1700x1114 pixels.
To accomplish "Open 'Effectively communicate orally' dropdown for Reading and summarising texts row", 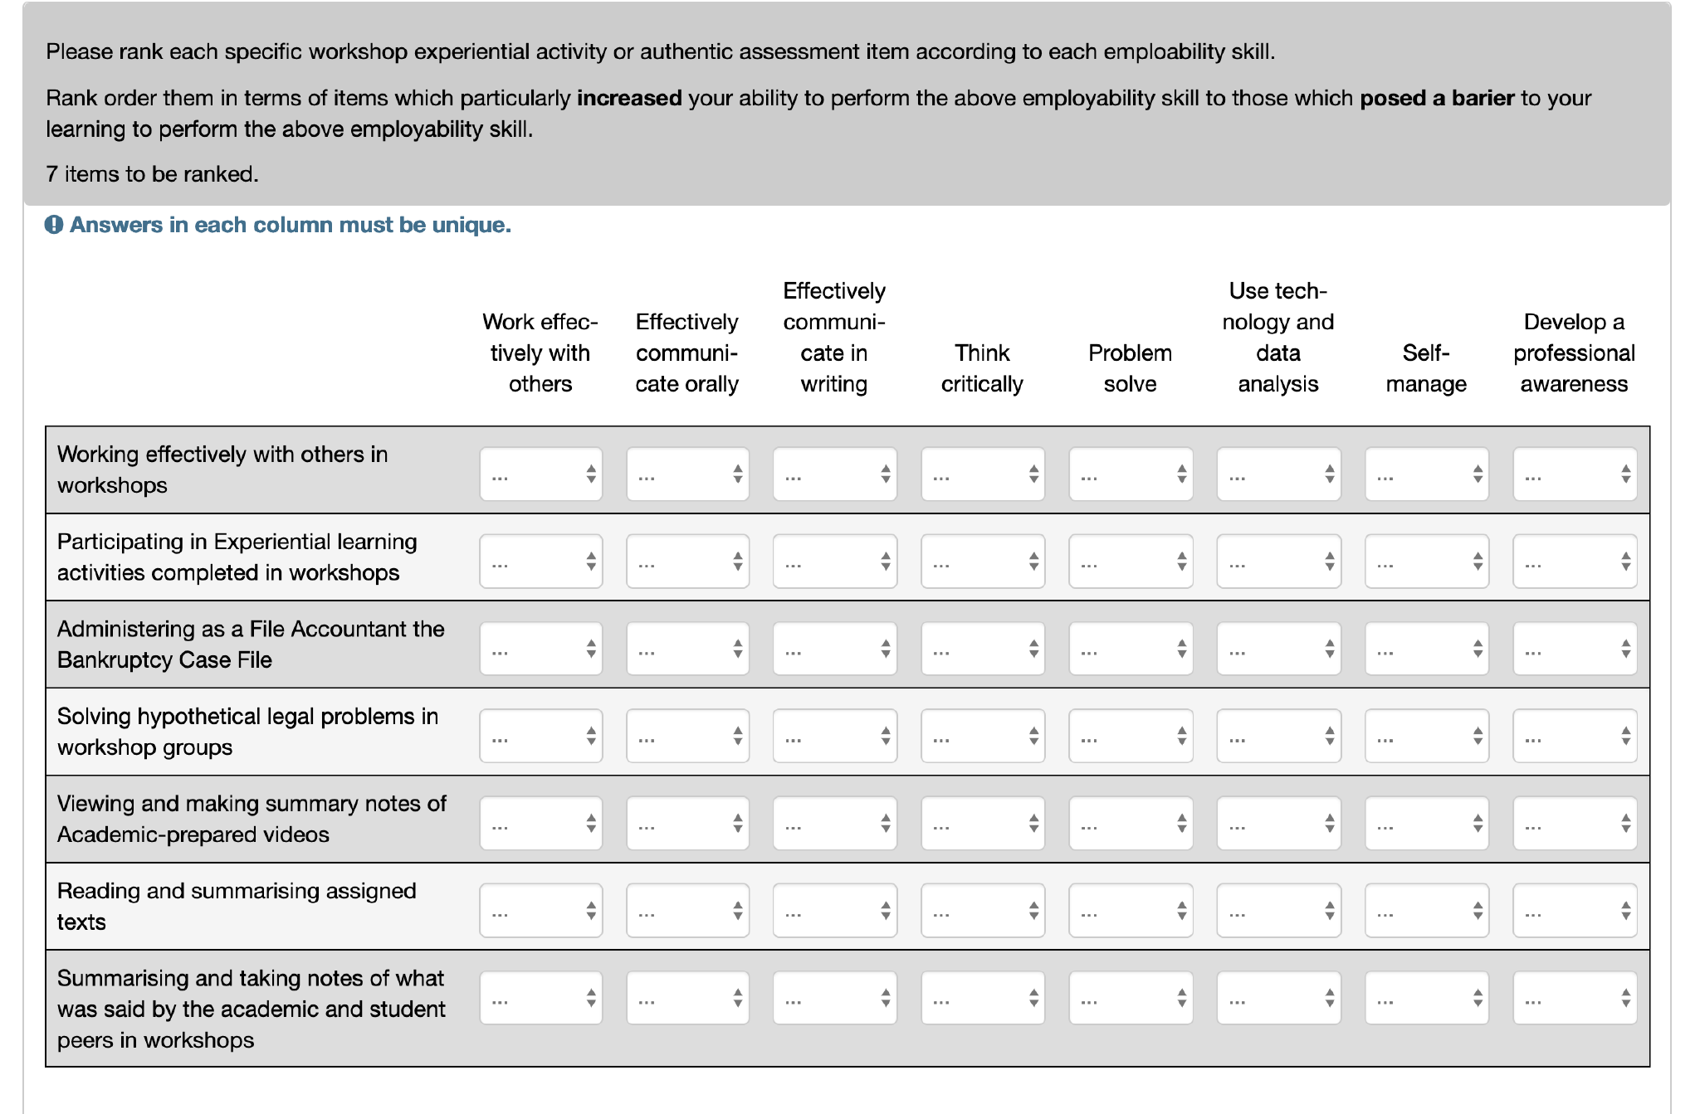I will (x=687, y=911).
